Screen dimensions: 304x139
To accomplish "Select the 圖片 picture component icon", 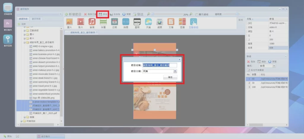I will click(69, 22).
